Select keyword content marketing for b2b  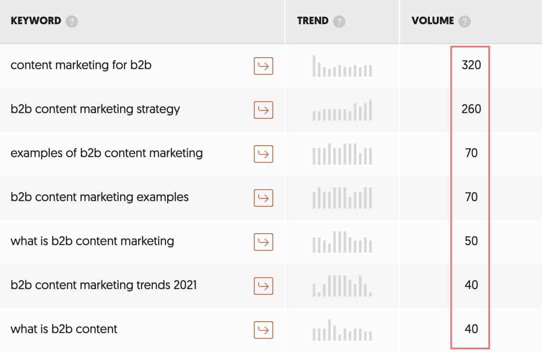(x=81, y=65)
